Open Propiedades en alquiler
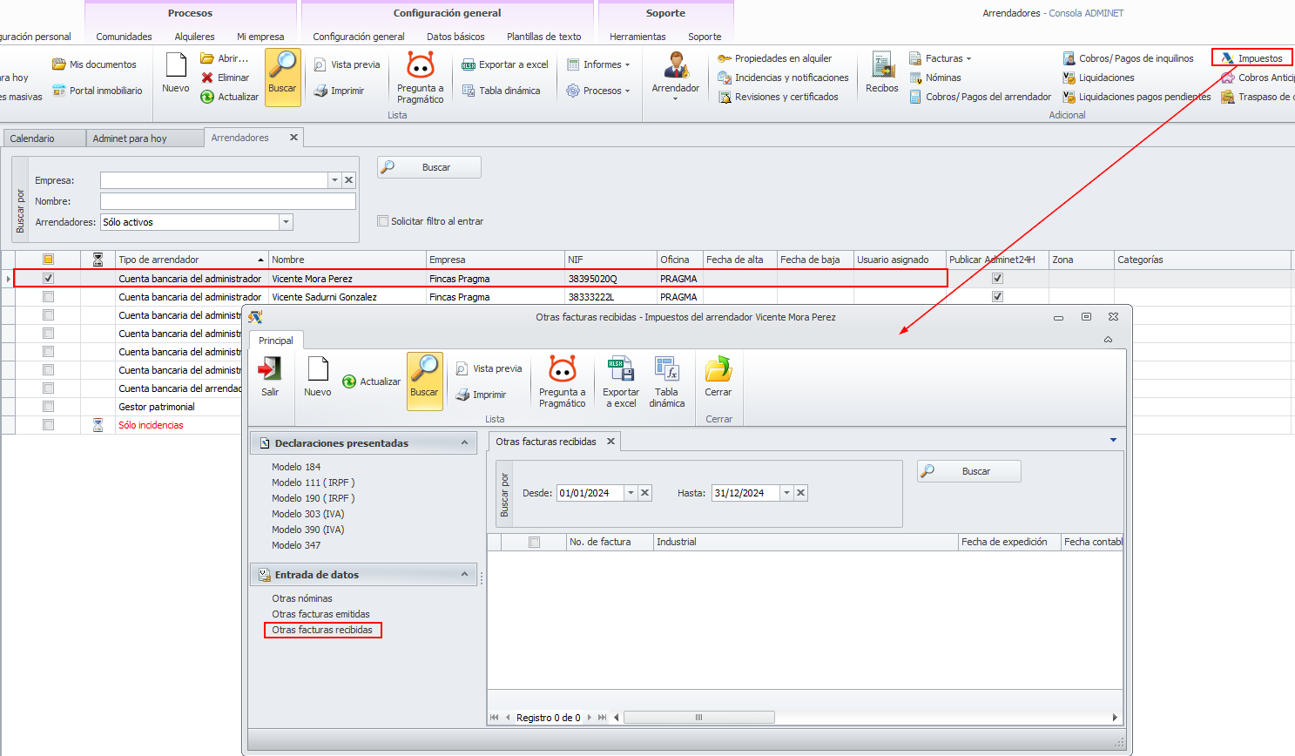 tap(774, 58)
